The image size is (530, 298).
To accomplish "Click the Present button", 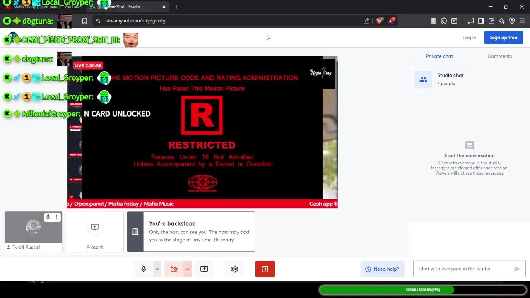I will pyautogui.click(x=94, y=232).
